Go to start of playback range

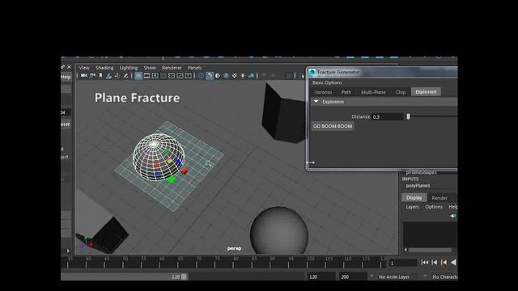click(x=425, y=262)
